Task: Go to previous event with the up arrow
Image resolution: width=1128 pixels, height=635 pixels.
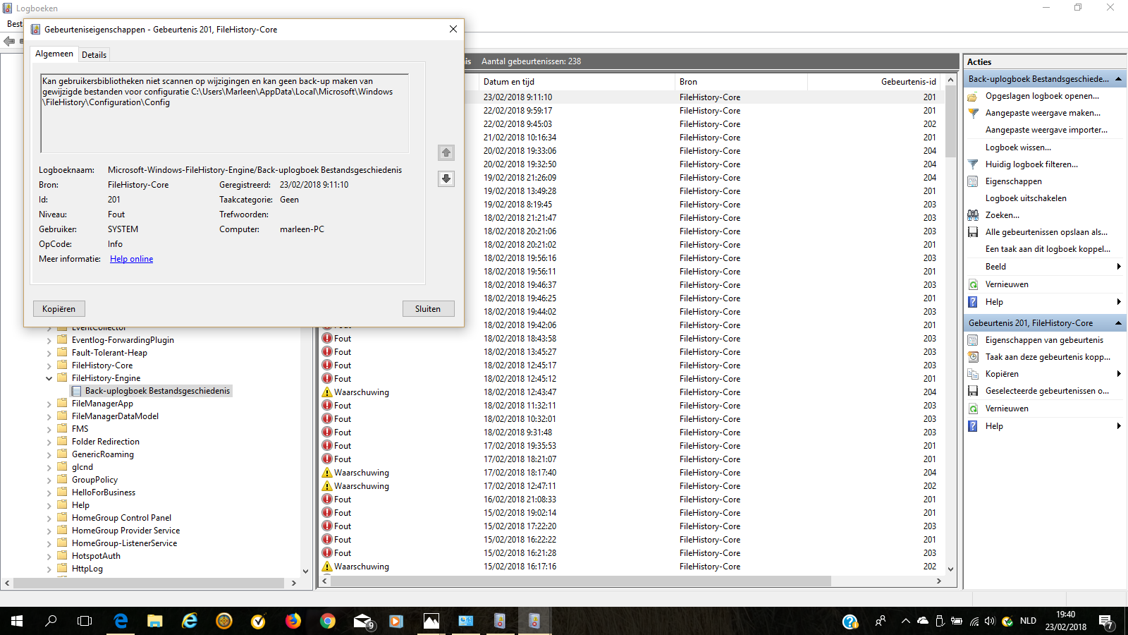Action: click(x=446, y=152)
